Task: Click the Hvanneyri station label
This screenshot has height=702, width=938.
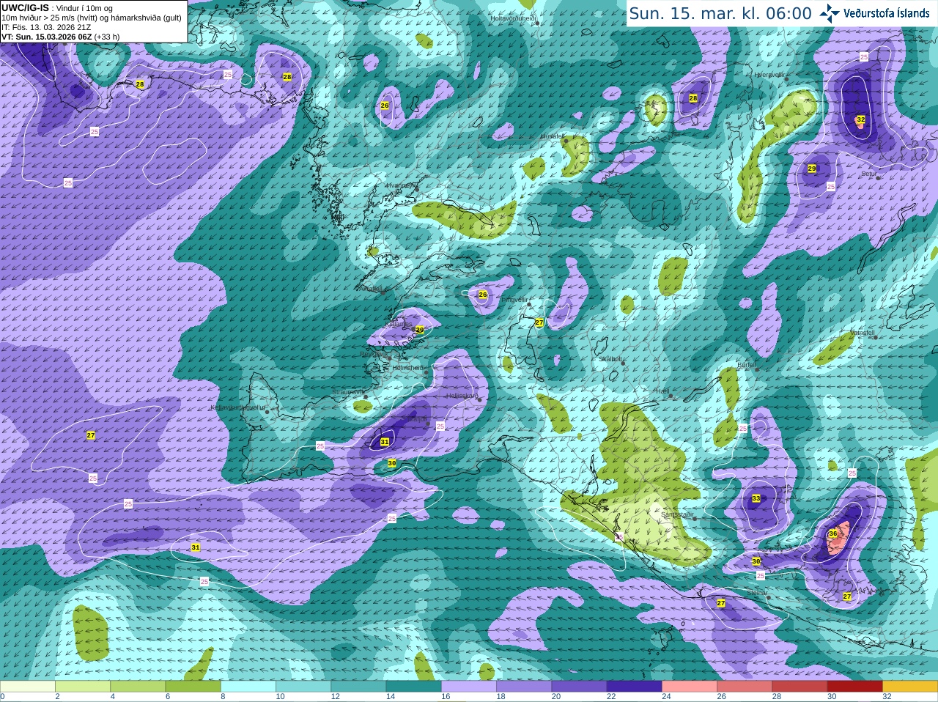Action: [x=401, y=185]
